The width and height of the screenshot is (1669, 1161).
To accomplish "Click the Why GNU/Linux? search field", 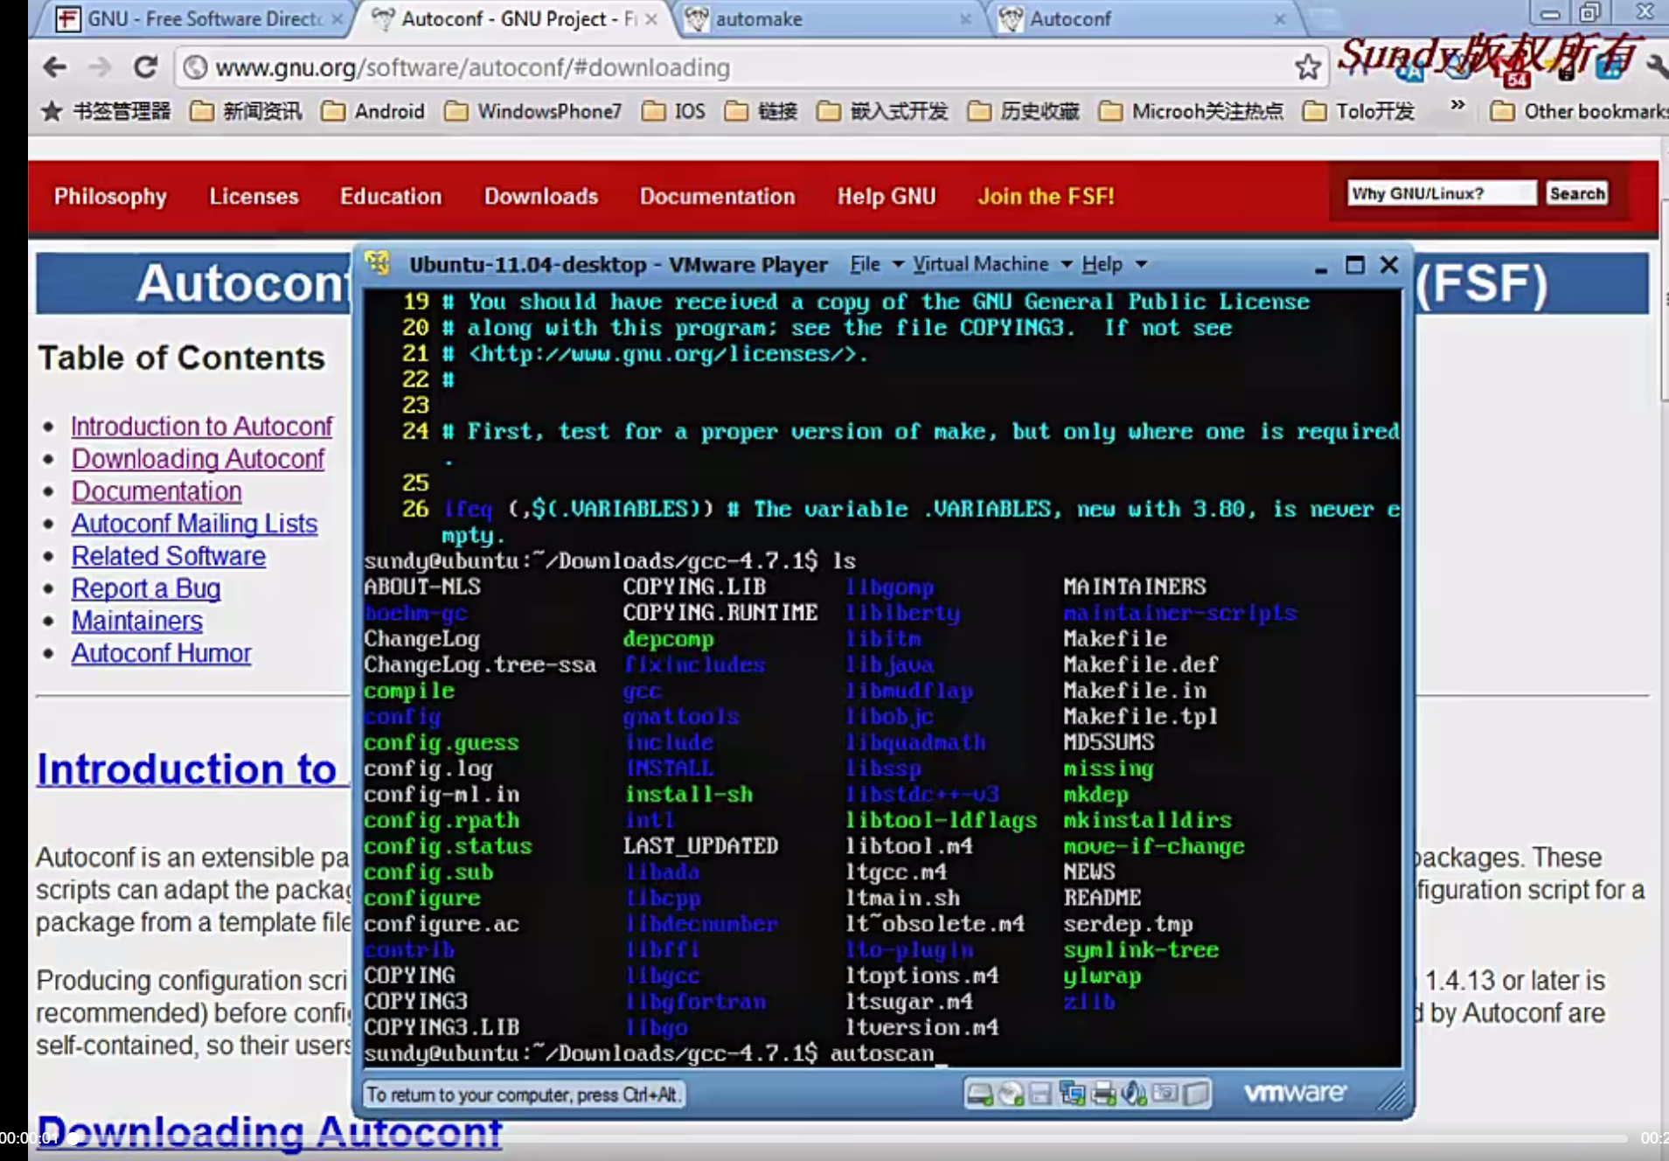I will pyautogui.click(x=1442, y=193).
